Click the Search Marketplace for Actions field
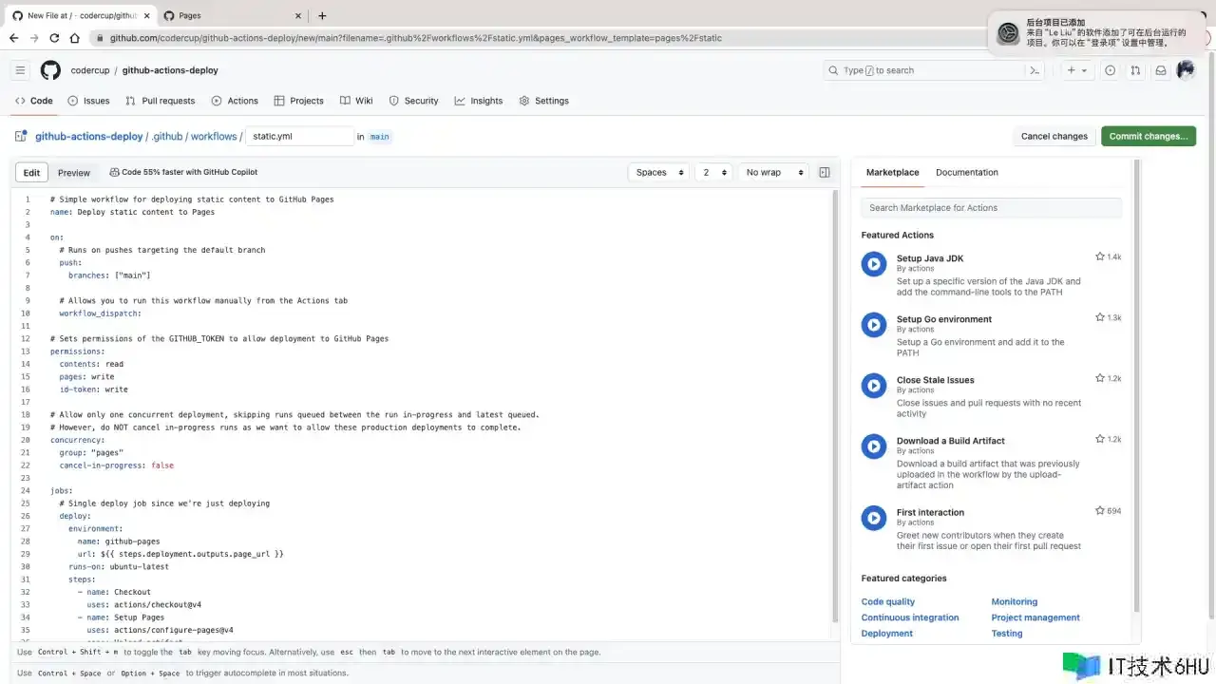The height and width of the screenshot is (684, 1216). pyautogui.click(x=991, y=208)
